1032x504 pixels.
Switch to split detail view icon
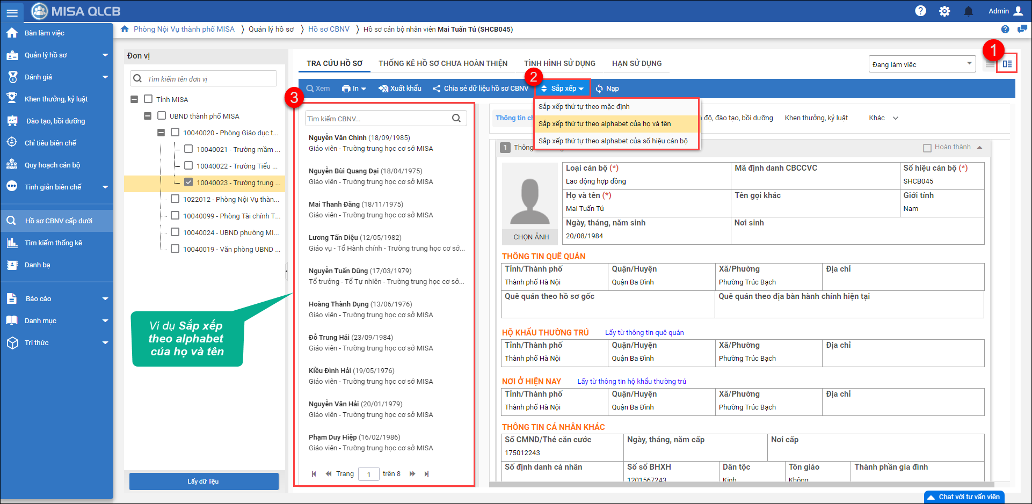[x=1007, y=64]
